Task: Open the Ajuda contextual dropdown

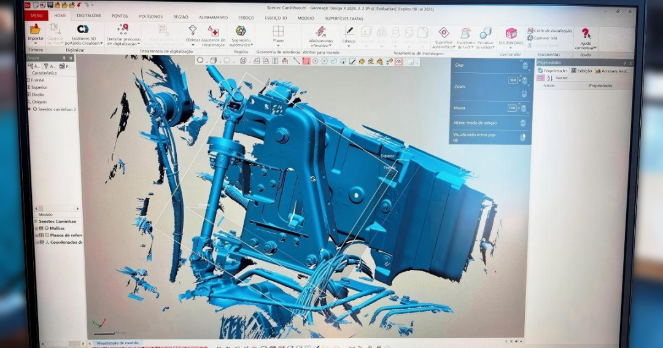Action: click(x=586, y=49)
